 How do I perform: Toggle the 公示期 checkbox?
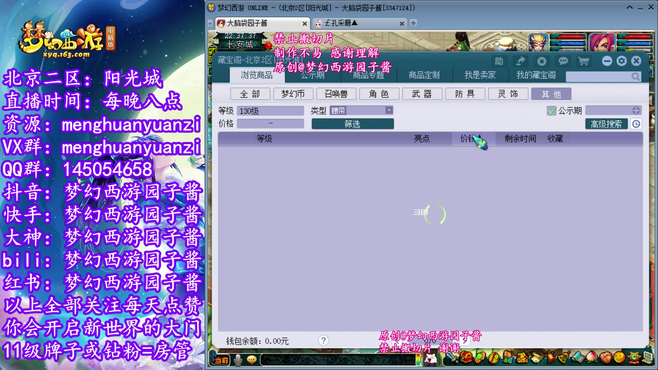point(551,111)
